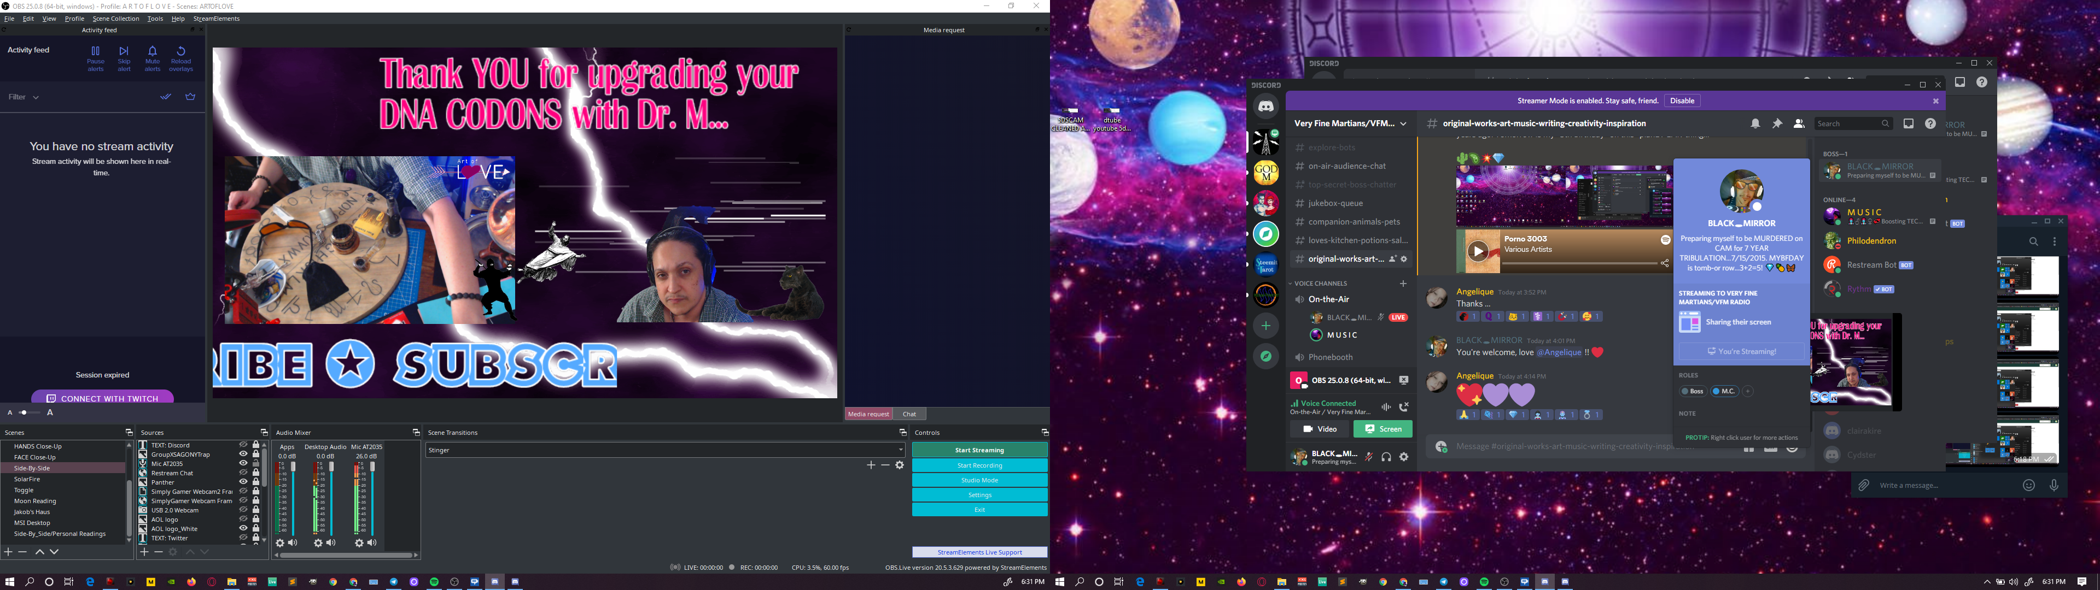The image size is (2100, 590).
Task: Add a new source with plus icon
Action: (144, 552)
